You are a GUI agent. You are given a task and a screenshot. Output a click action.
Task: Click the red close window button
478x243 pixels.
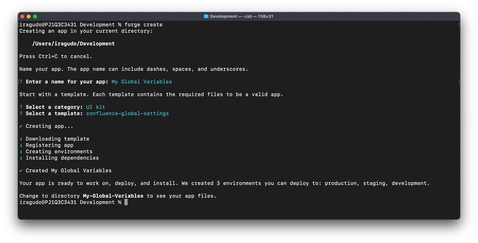click(x=22, y=16)
